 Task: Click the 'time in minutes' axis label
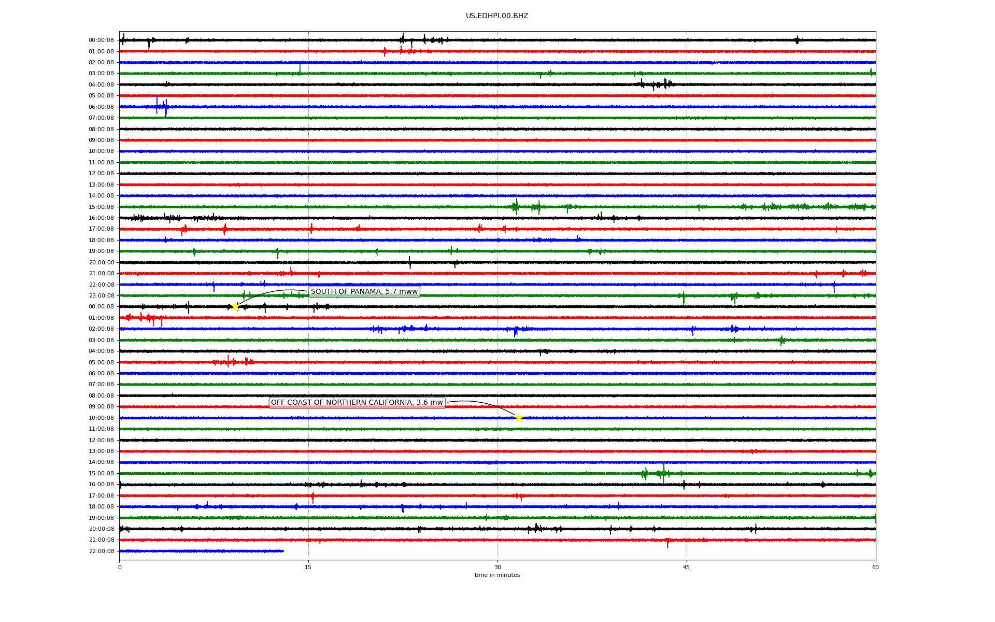pos(497,575)
